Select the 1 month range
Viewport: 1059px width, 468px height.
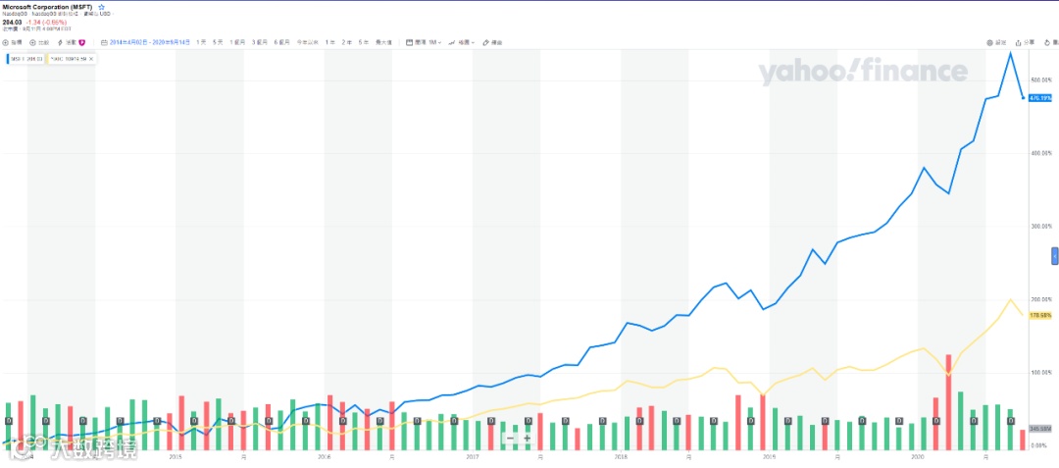click(237, 42)
